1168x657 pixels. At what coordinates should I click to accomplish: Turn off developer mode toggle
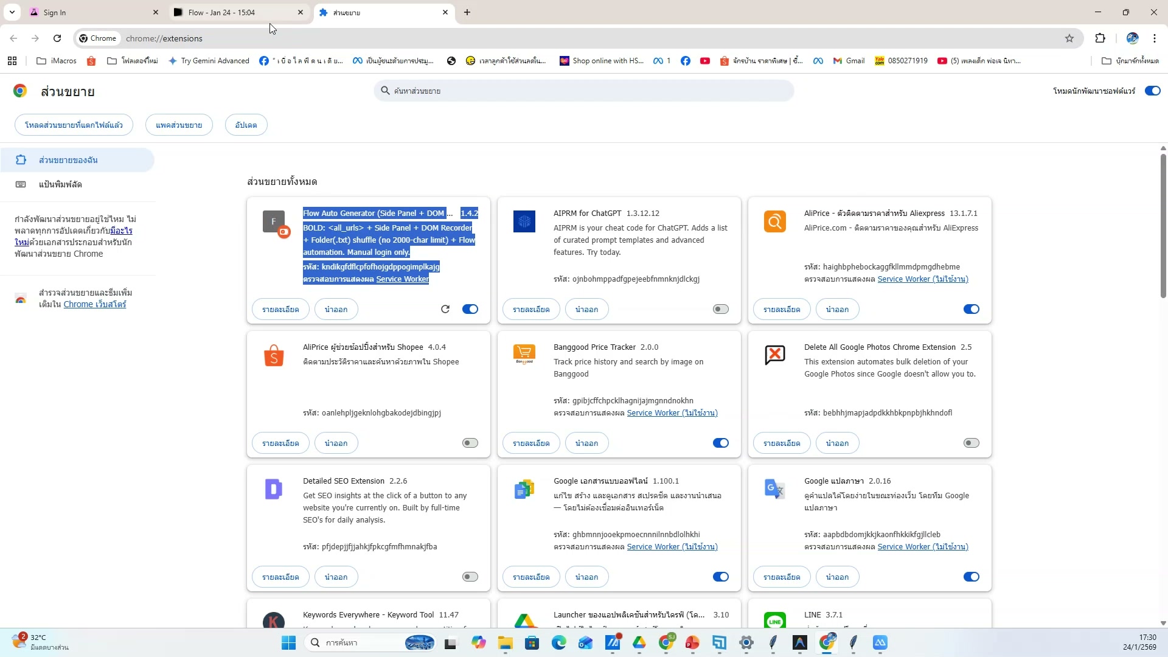coord(1152,91)
